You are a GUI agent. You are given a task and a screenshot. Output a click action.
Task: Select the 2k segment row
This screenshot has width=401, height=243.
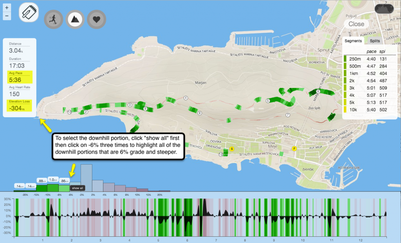tap(370, 80)
